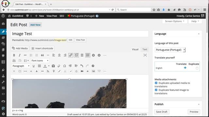
Task: Click the post title field Image Test
Action: (x=80, y=34)
